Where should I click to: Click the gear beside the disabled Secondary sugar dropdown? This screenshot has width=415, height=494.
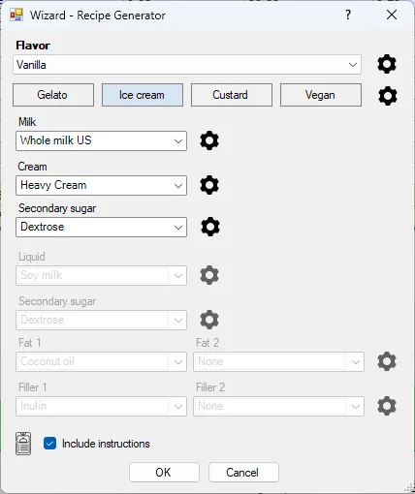point(209,320)
